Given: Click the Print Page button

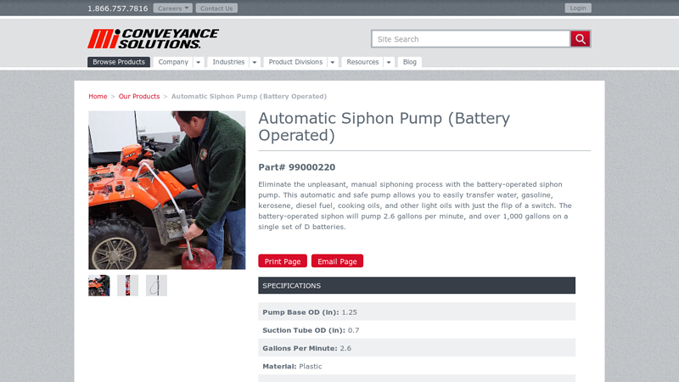Looking at the screenshot, I should click(283, 261).
